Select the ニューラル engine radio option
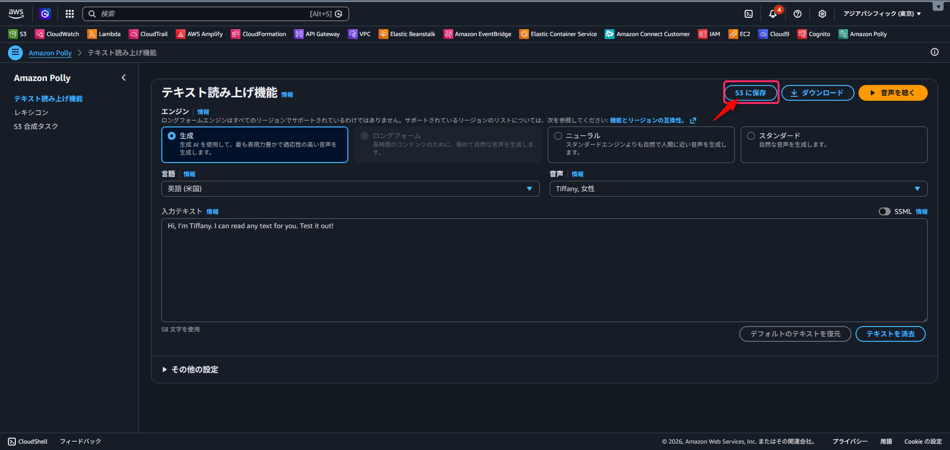Image resolution: width=950 pixels, height=450 pixels. [x=558, y=136]
